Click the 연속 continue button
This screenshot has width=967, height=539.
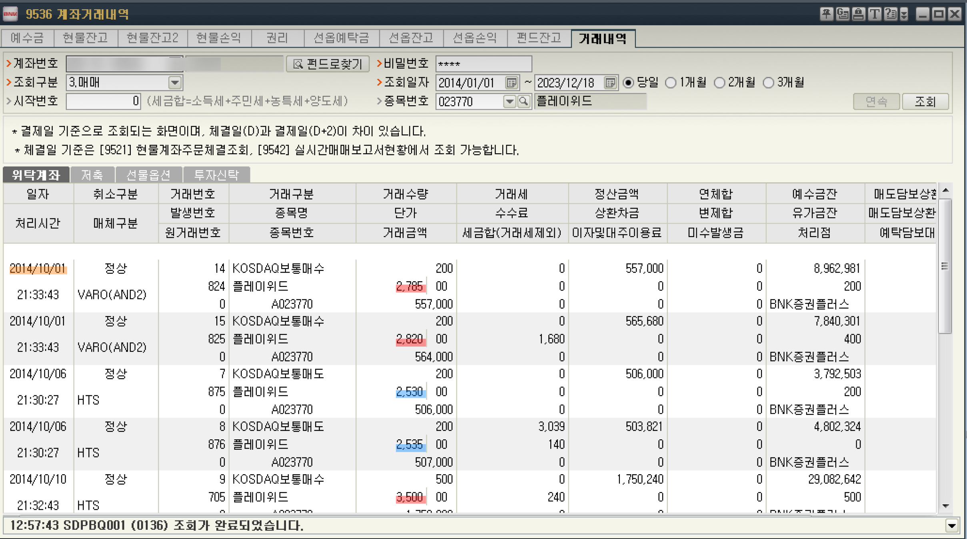(876, 102)
